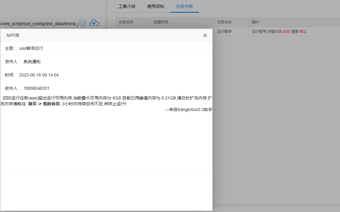The width and height of the screenshot is (340, 212).
Task: Click the document file icon beside the path
Action: click(x=83, y=23)
